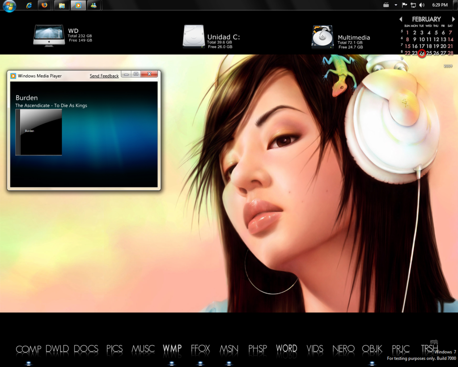
Task: Click the song title Burden
Action: pyautogui.click(x=26, y=98)
